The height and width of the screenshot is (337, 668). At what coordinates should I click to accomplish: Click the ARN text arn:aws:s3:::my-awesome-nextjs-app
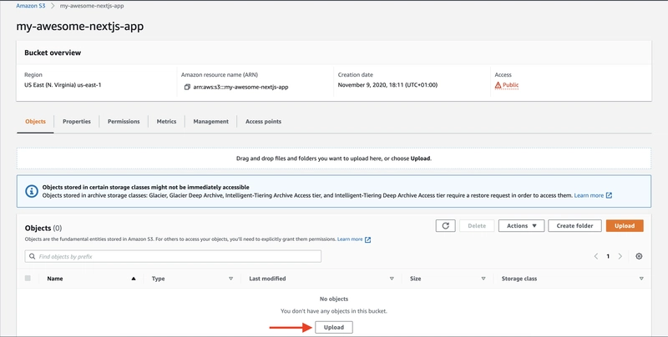click(x=240, y=87)
